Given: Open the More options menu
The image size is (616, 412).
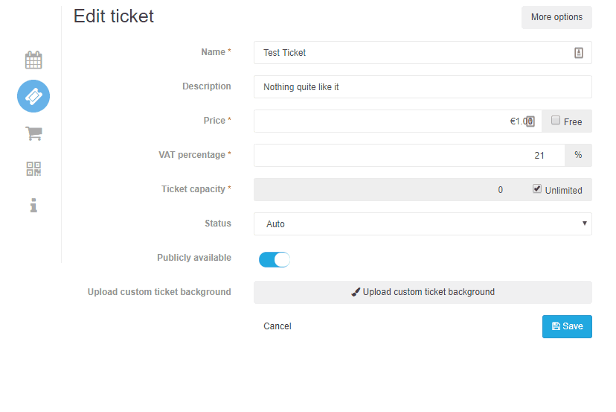Looking at the screenshot, I should pyautogui.click(x=556, y=17).
